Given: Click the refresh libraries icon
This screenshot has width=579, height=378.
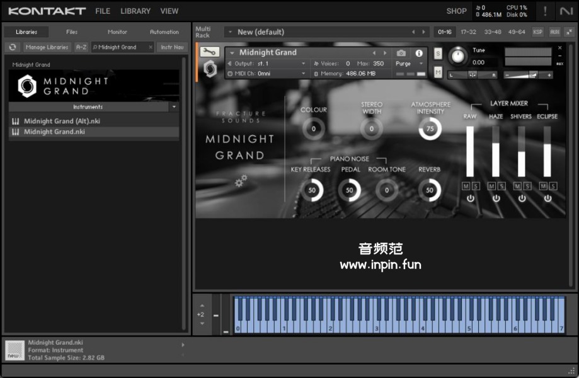Looking at the screenshot, I should click(x=13, y=47).
